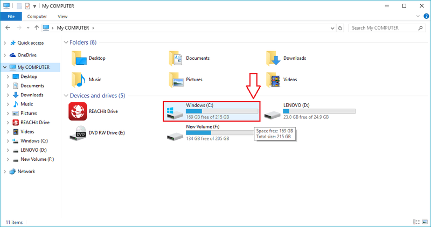Open the Customize Quick Access Toolbar dropdown

coord(34,6)
